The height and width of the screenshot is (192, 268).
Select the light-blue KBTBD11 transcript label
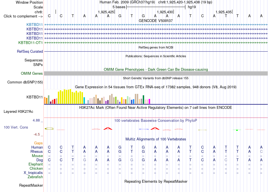[x=34, y=25]
